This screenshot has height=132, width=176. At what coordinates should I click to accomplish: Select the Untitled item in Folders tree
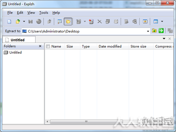13,53
